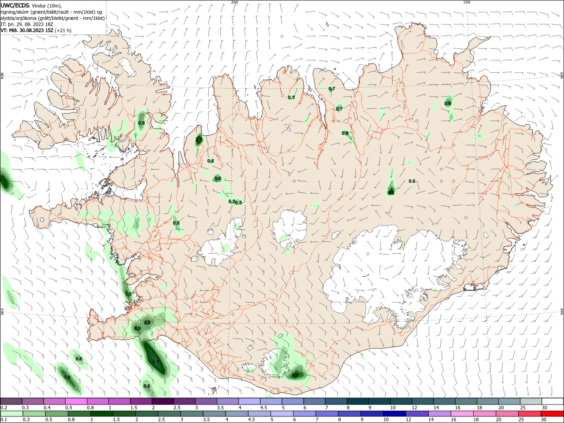Pick the bright pink swatch labeled 0.5 in the upper row
Viewport: 564px width, 423px height.
point(76,401)
